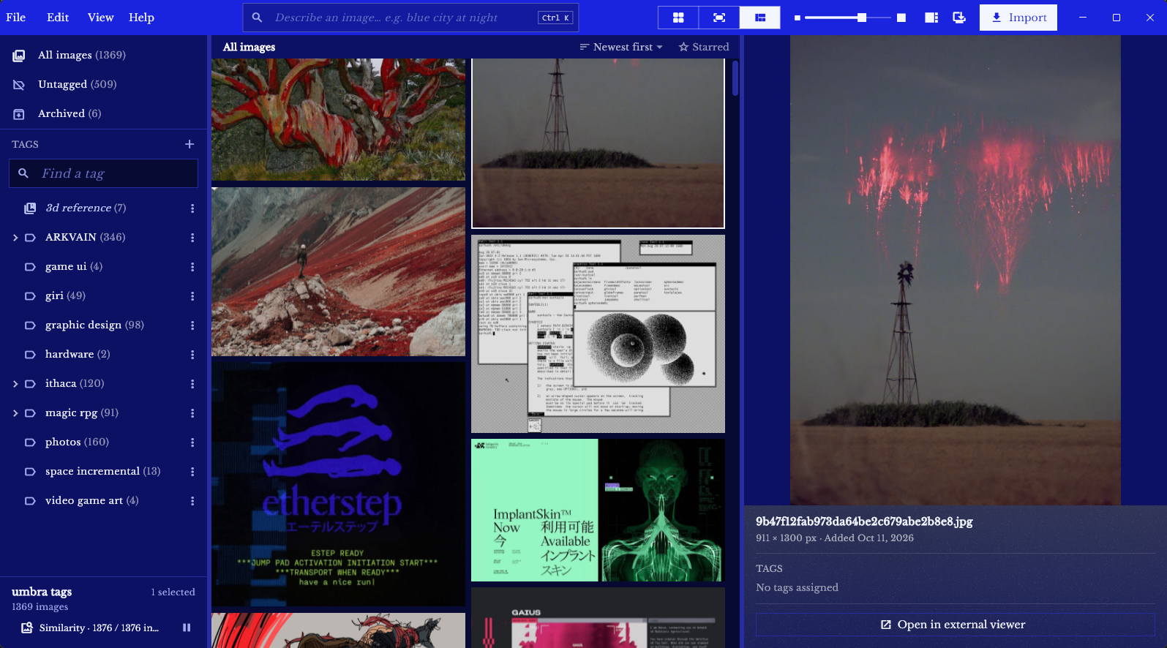The image size is (1167, 648).
Task: Expand the ithaca tag group
Action: (15, 384)
